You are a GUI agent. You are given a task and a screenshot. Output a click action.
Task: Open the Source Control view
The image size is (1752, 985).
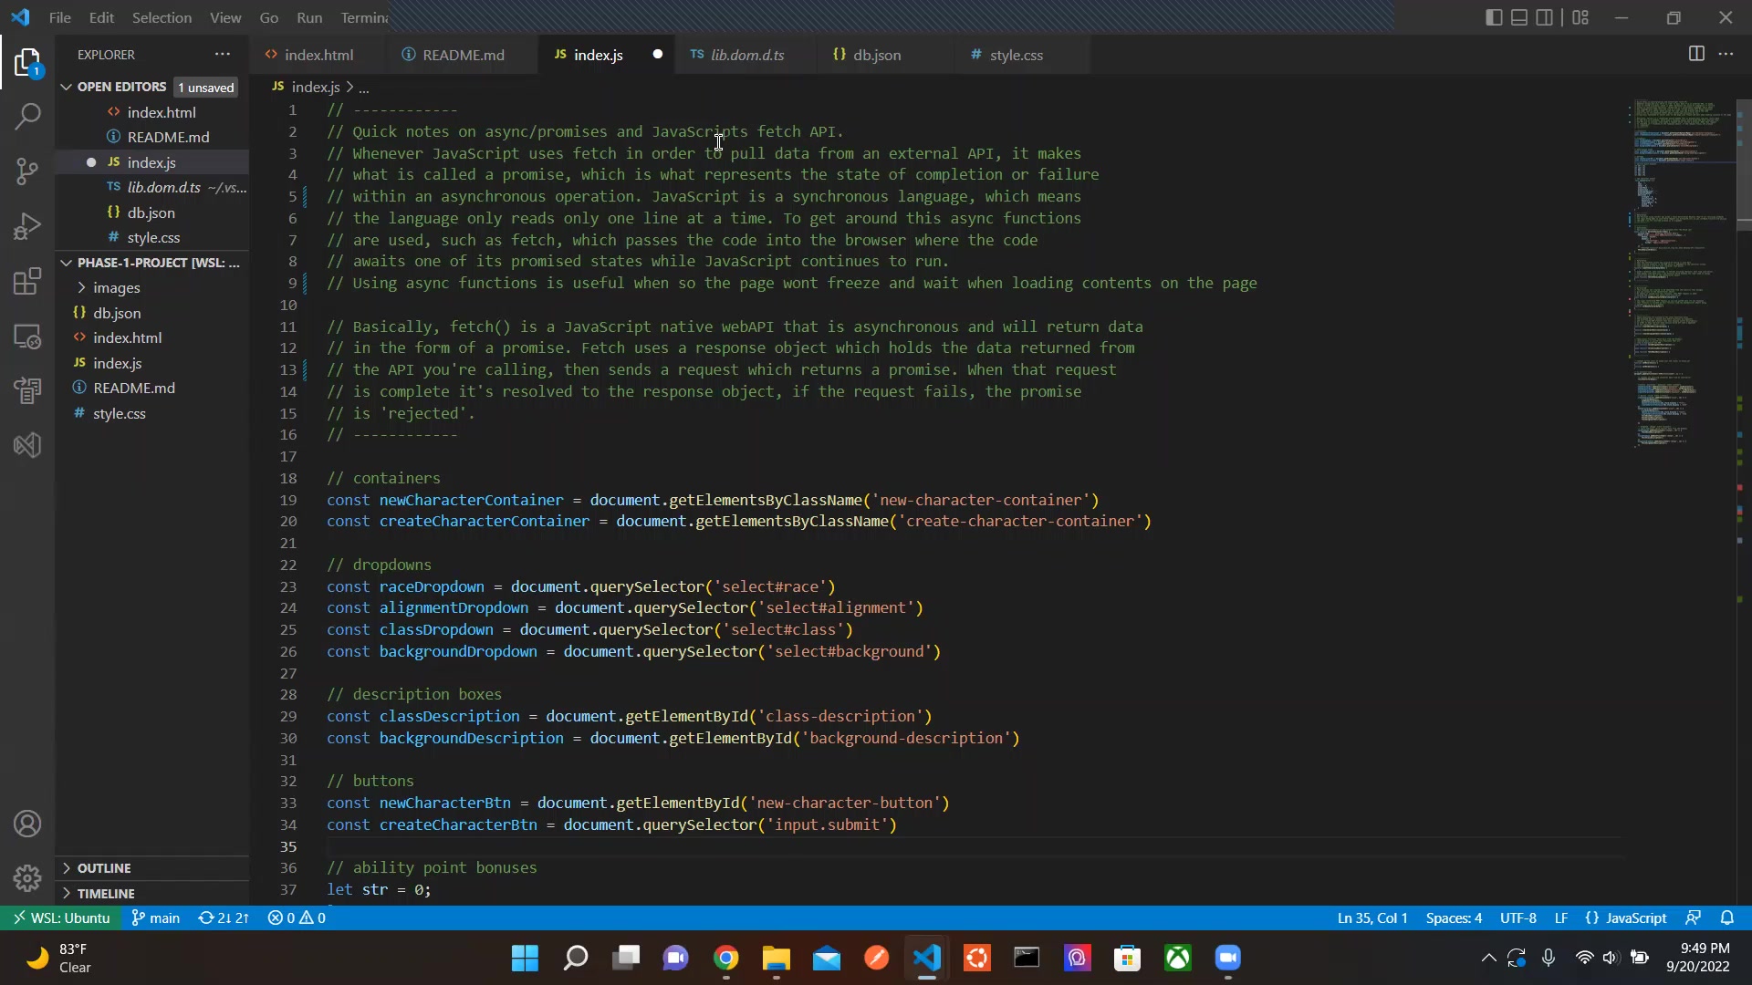point(27,171)
